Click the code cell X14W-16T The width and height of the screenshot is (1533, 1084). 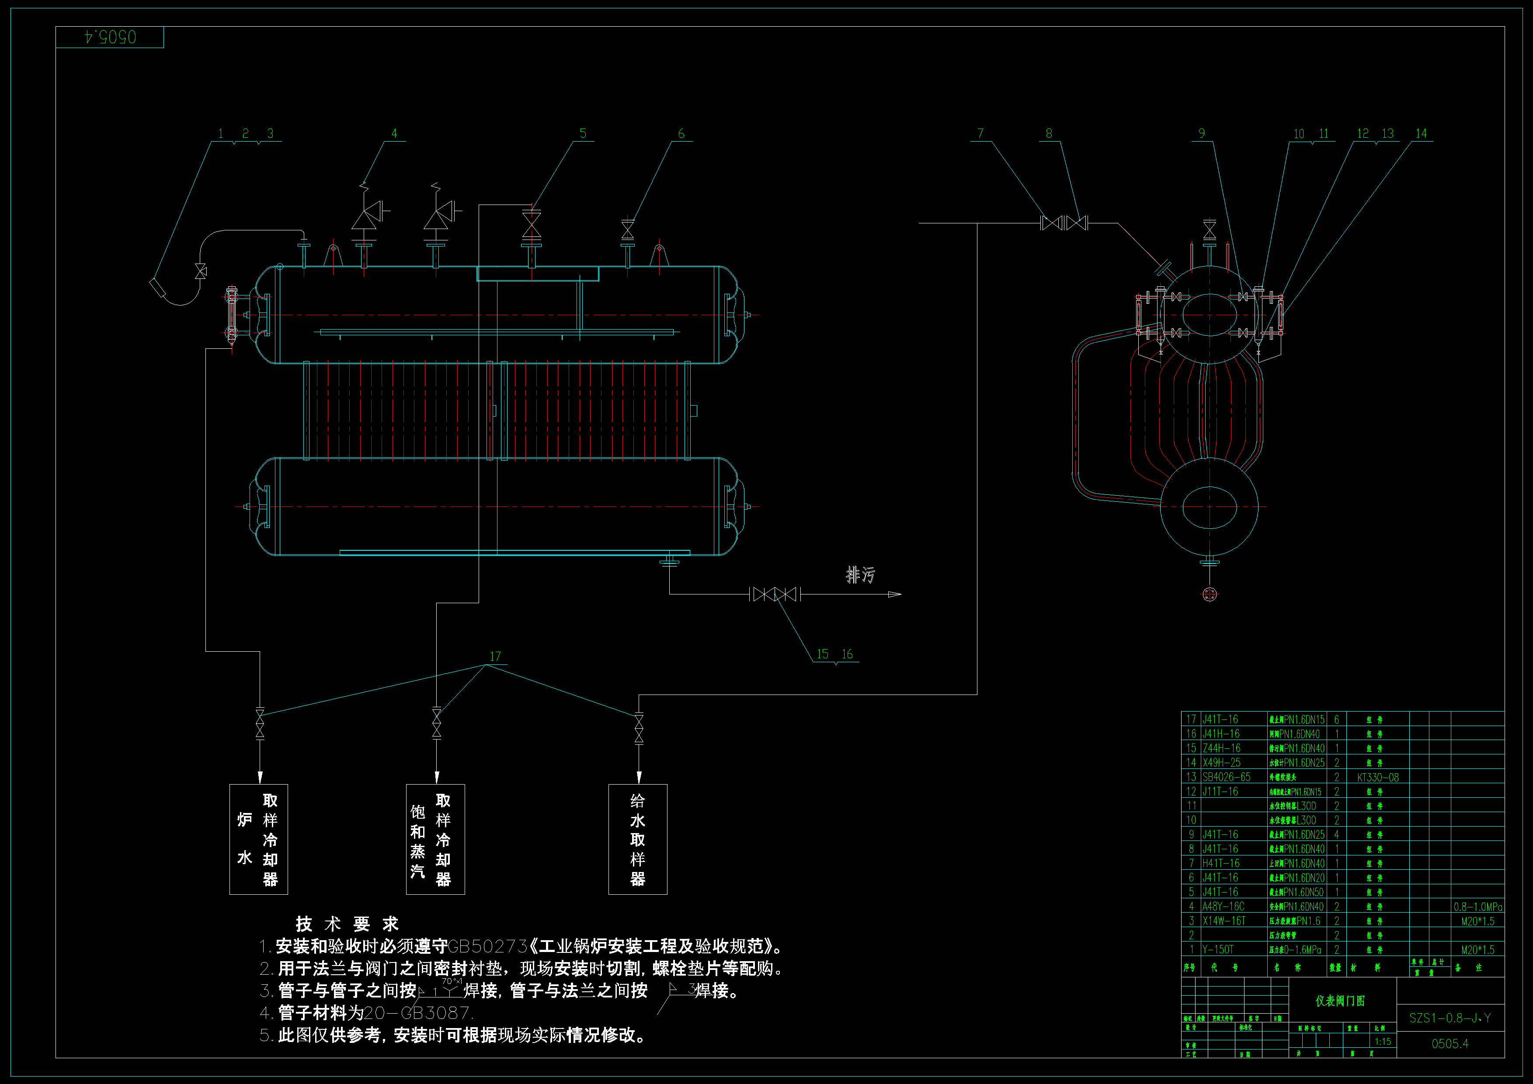pos(1224,921)
